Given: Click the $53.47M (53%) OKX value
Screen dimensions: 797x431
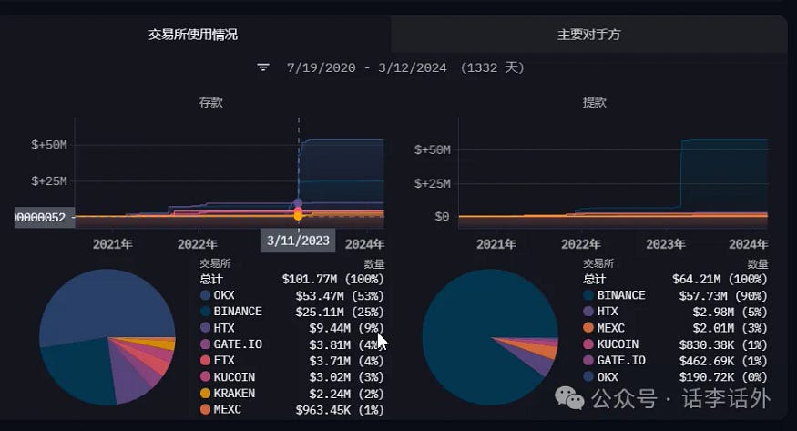Looking at the screenshot, I should pos(340,296).
